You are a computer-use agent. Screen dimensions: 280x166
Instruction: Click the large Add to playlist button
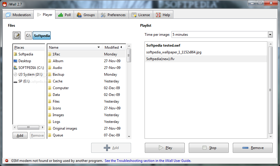pos(111,148)
